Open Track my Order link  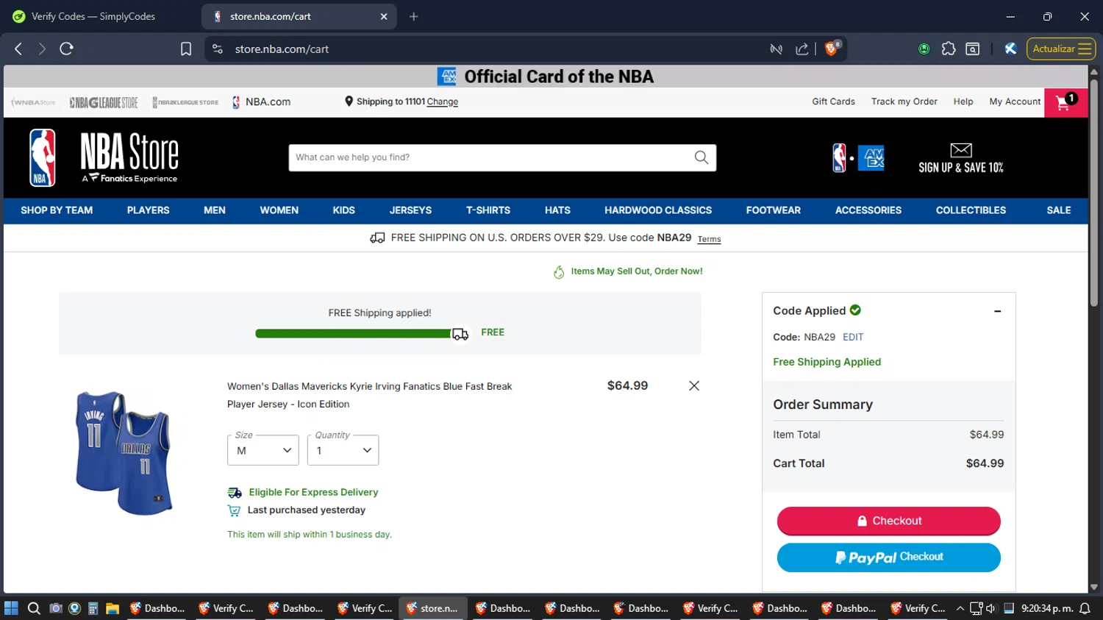pos(904,101)
